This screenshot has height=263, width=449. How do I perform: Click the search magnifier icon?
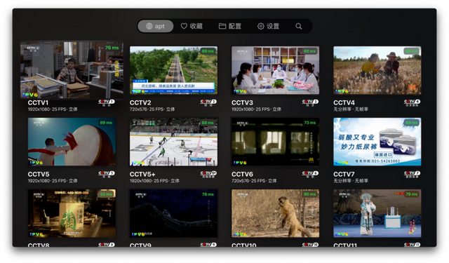[299, 27]
